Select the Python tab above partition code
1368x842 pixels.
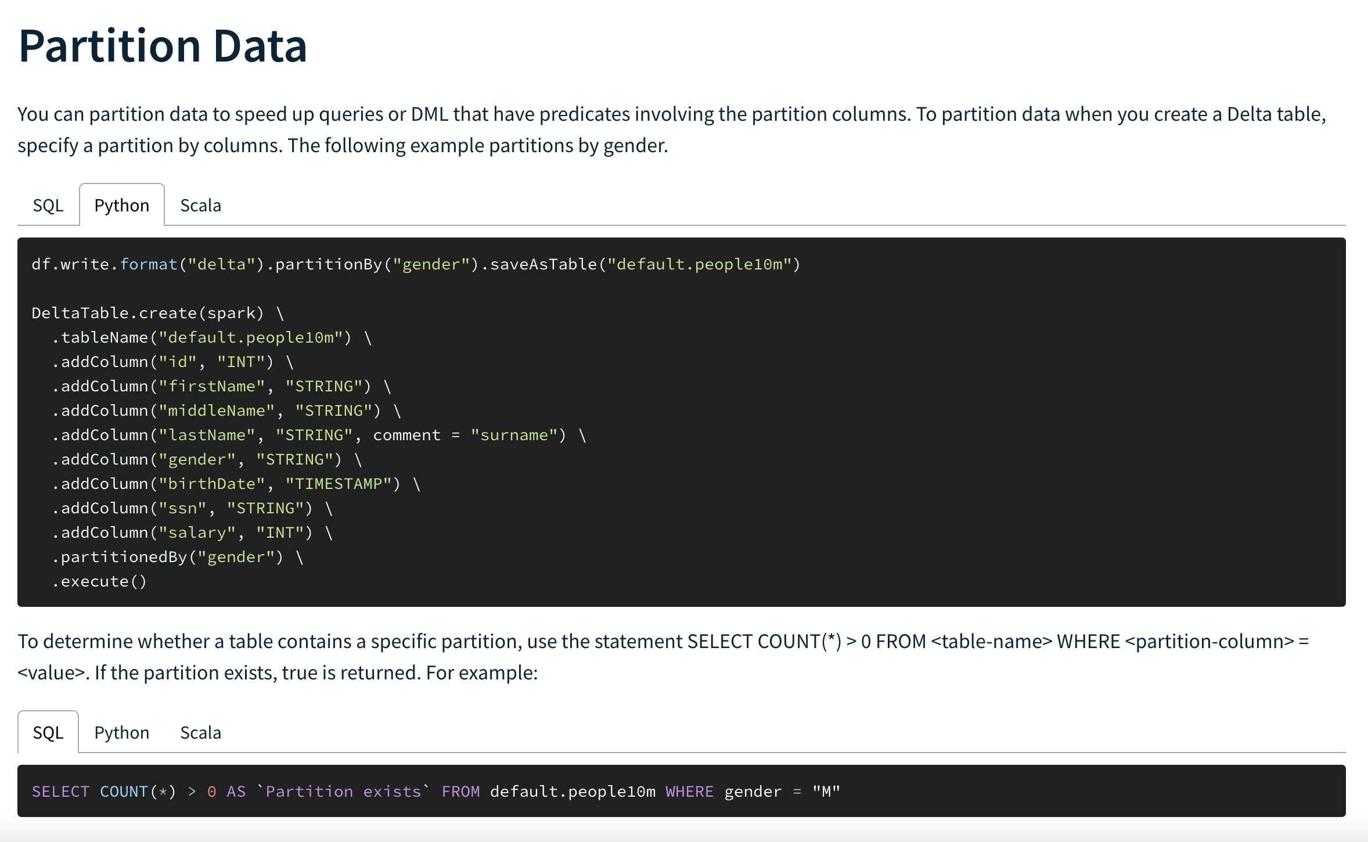tap(121, 206)
